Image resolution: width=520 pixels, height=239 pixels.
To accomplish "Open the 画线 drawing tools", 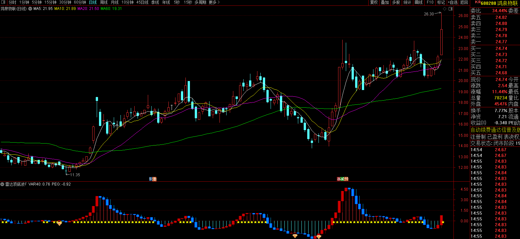I will (x=419, y=2).
